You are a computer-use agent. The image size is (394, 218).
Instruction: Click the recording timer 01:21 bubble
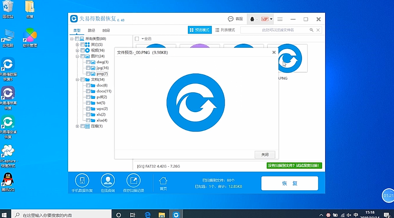click(x=388, y=195)
